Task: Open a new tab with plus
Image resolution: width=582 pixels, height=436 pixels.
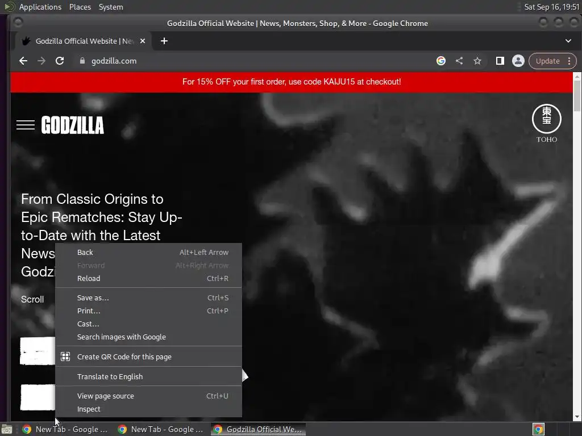Action: click(164, 41)
